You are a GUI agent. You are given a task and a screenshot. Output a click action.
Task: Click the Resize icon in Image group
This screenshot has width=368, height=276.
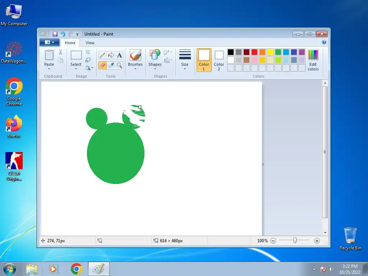tap(88, 60)
